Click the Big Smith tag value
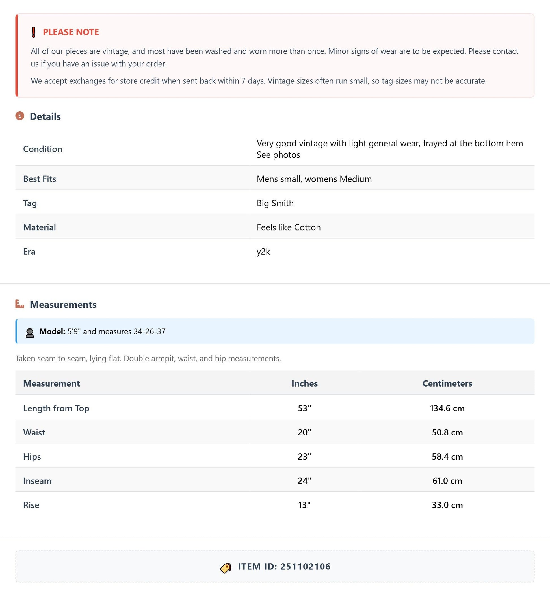 tap(275, 203)
